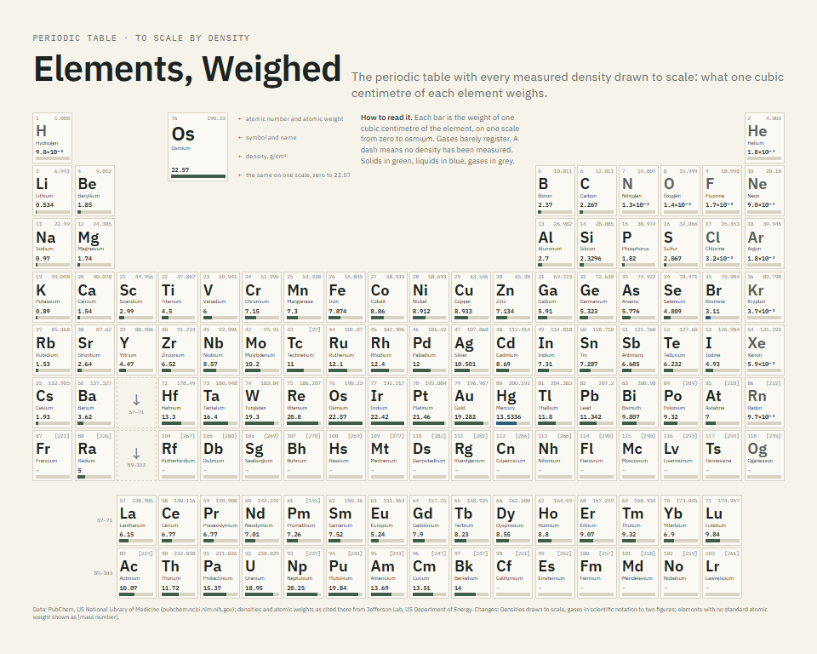Click Bromine's blue density bar
This screenshot has width=817, height=654.
tap(707, 318)
